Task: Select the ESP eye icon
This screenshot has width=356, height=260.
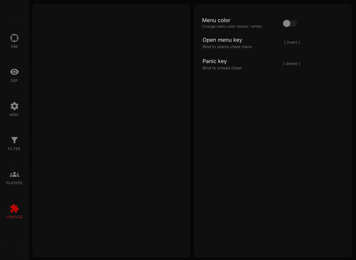Action: (14, 72)
